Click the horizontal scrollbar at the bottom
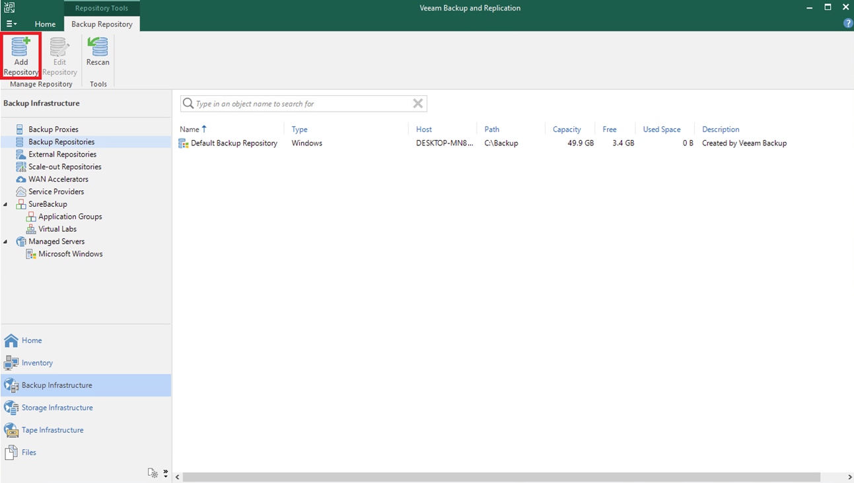Image resolution: width=854 pixels, height=483 pixels. 502,476
